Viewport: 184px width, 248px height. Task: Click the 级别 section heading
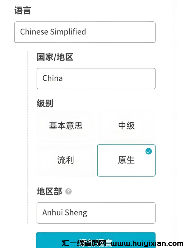pos(44,103)
